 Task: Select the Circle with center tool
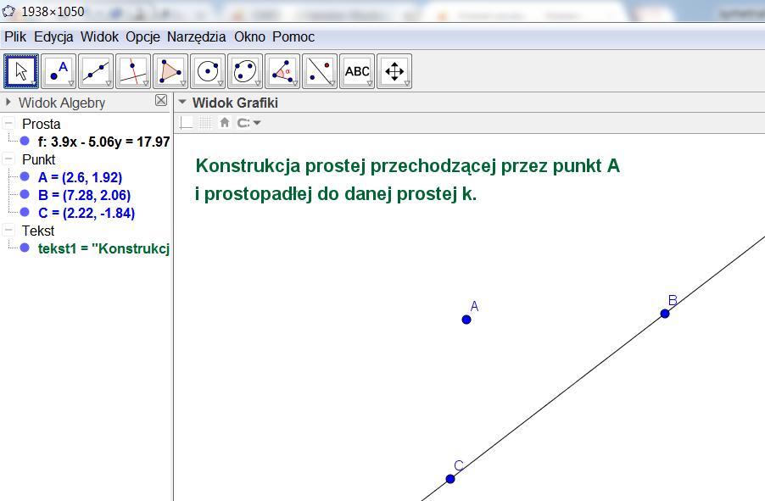tap(208, 71)
